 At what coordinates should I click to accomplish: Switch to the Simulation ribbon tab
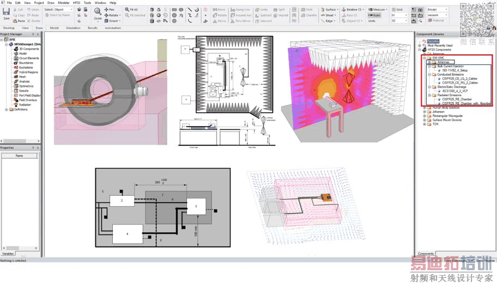[73, 28]
